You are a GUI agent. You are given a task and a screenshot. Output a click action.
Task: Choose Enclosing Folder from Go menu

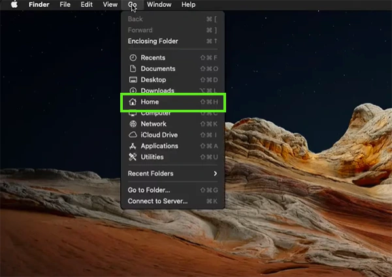[x=172, y=41]
